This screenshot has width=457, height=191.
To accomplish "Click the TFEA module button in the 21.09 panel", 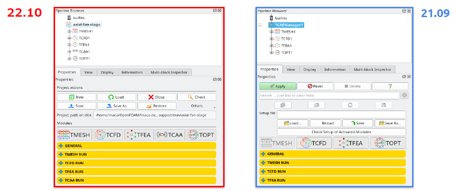I will point(351,143).
